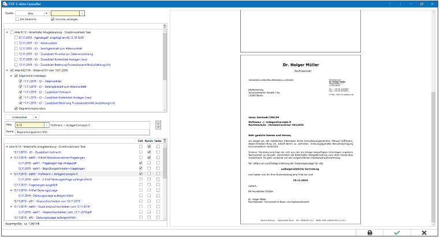Click the yellow Quelle Akte number field
440x237 pixels.
65,13
